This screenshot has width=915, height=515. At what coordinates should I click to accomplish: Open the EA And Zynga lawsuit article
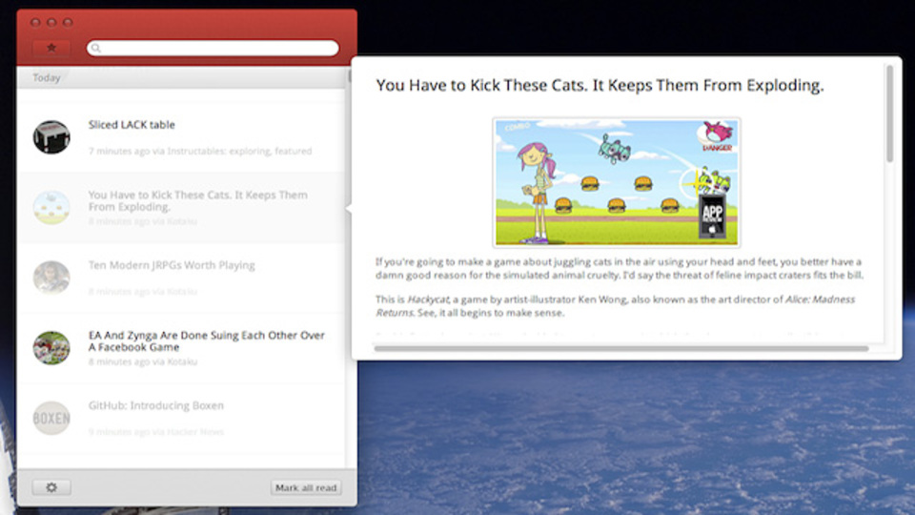[181, 348]
